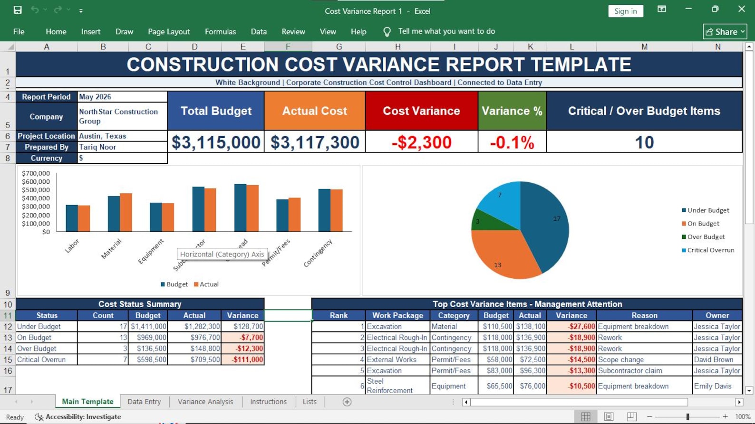Open the File menu
Viewport: 755px width, 424px height.
click(x=19, y=32)
